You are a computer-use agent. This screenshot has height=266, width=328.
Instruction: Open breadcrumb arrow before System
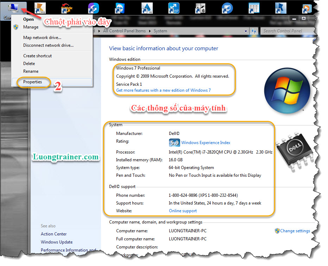click(150, 31)
